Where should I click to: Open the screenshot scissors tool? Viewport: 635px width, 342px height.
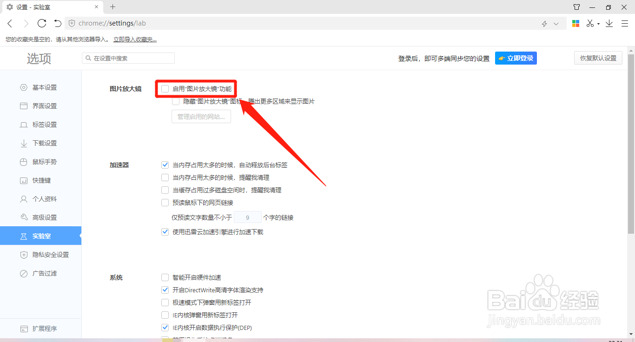click(x=590, y=22)
